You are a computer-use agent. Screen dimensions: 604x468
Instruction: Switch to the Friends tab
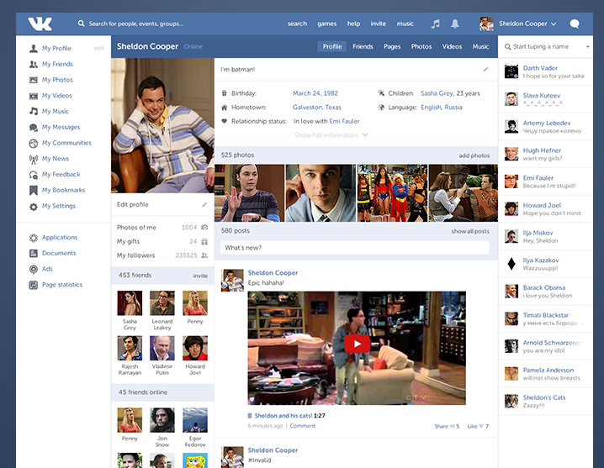pos(363,46)
